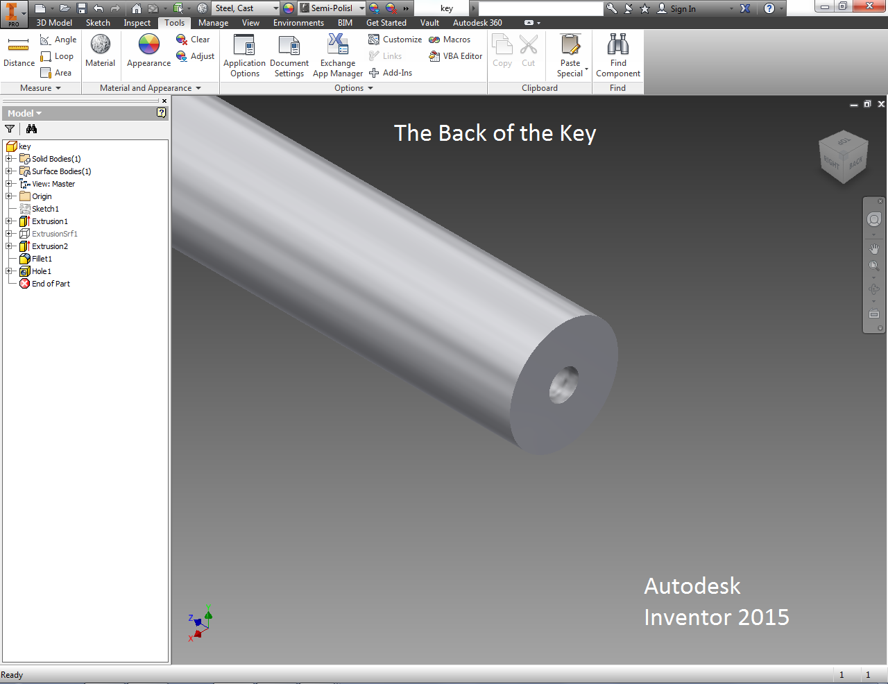Open Application Options
Image resolution: width=888 pixels, height=684 pixels.
pyautogui.click(x=244, y=55)
